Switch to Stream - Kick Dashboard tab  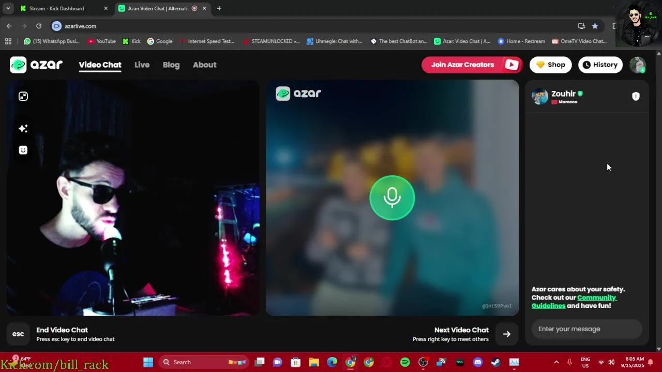57,8
